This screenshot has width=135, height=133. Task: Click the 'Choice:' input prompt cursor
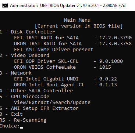(x=21, y=128)
